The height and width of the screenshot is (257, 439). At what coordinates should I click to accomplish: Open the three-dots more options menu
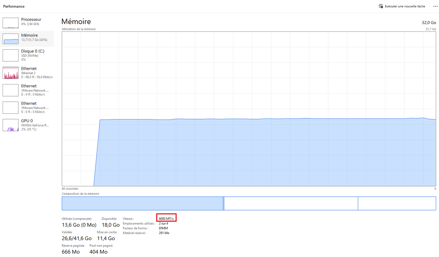tap(435, 6)
